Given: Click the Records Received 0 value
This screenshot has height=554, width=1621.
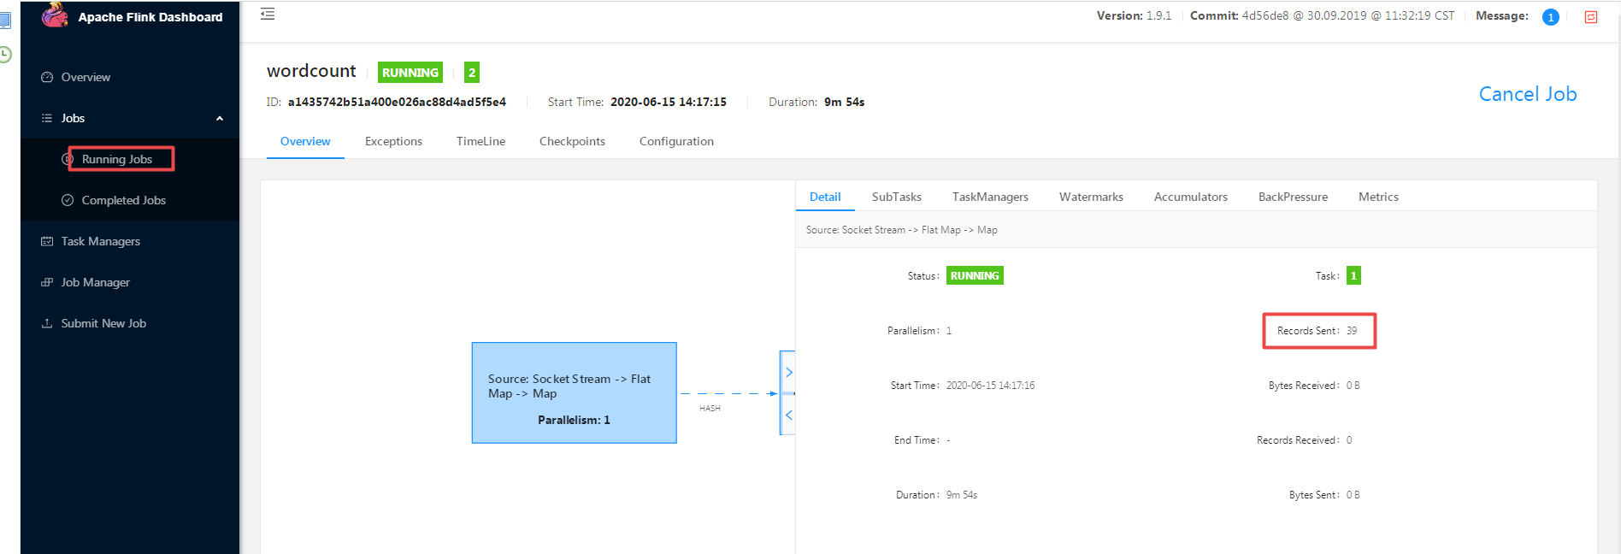Looking at the screenshot, I should 1349,440.
